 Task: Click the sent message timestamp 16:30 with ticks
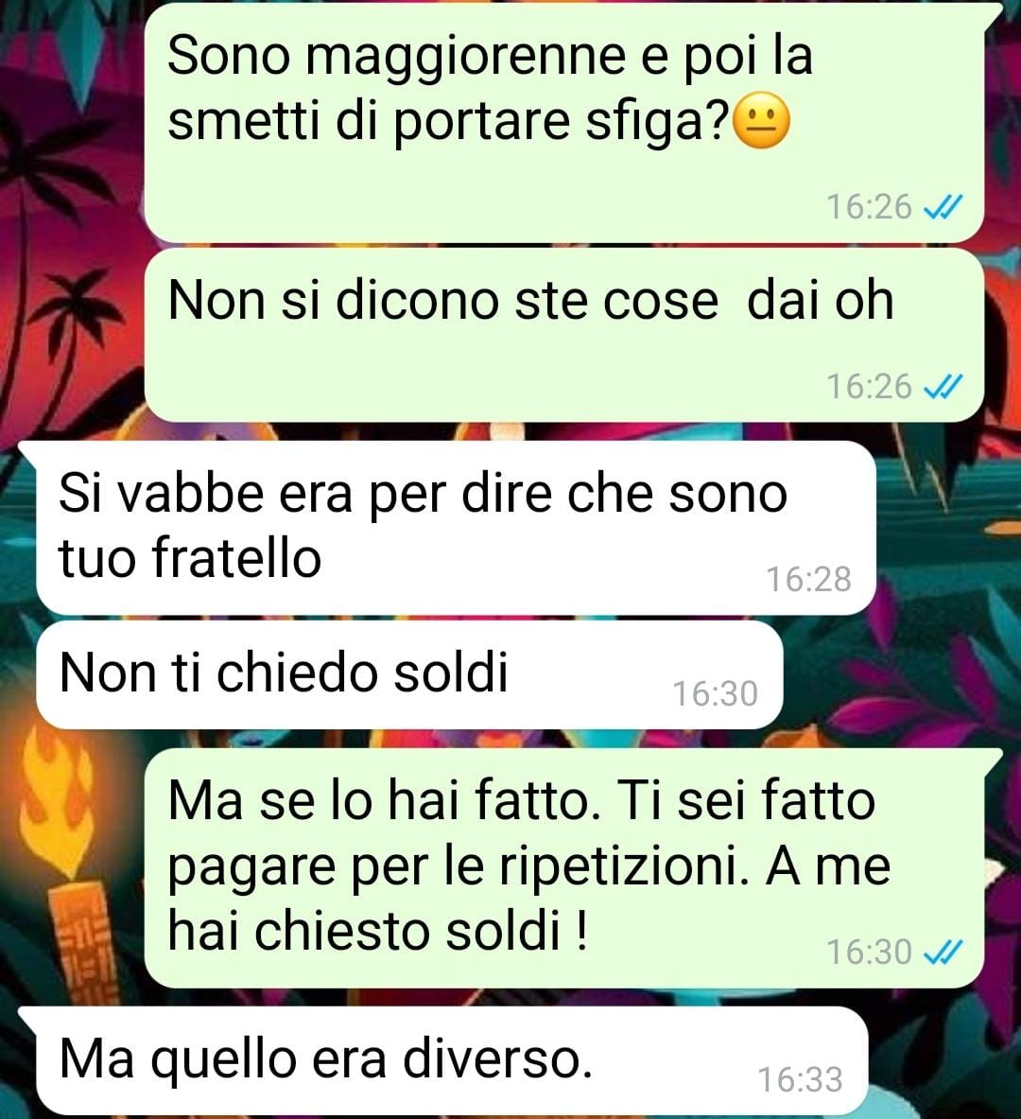point(894,952)
